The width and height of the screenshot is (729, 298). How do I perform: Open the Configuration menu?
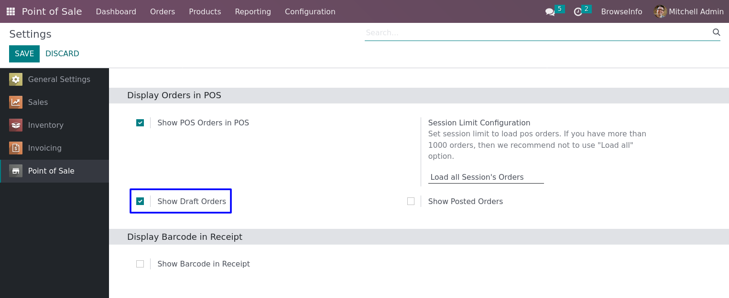pyautogui.click(x=310, y=11)
